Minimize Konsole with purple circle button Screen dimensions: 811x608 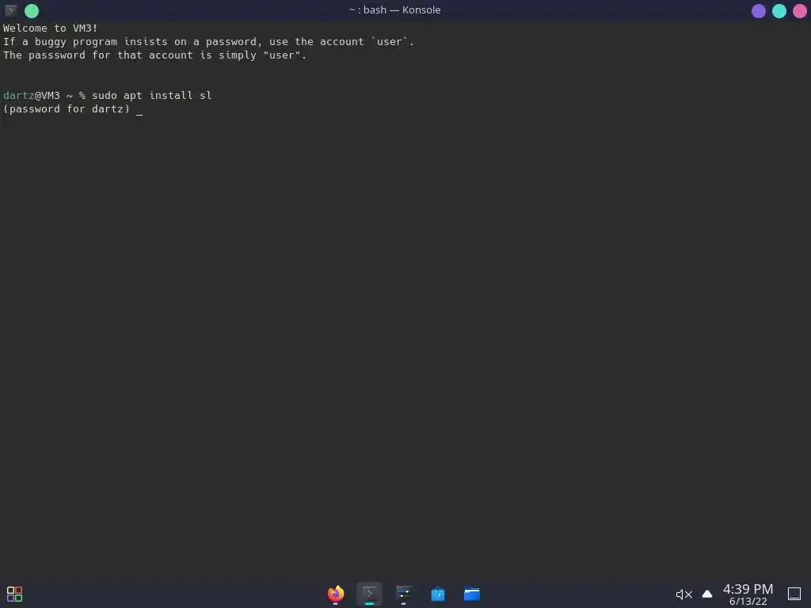click(x=758, y=10)
